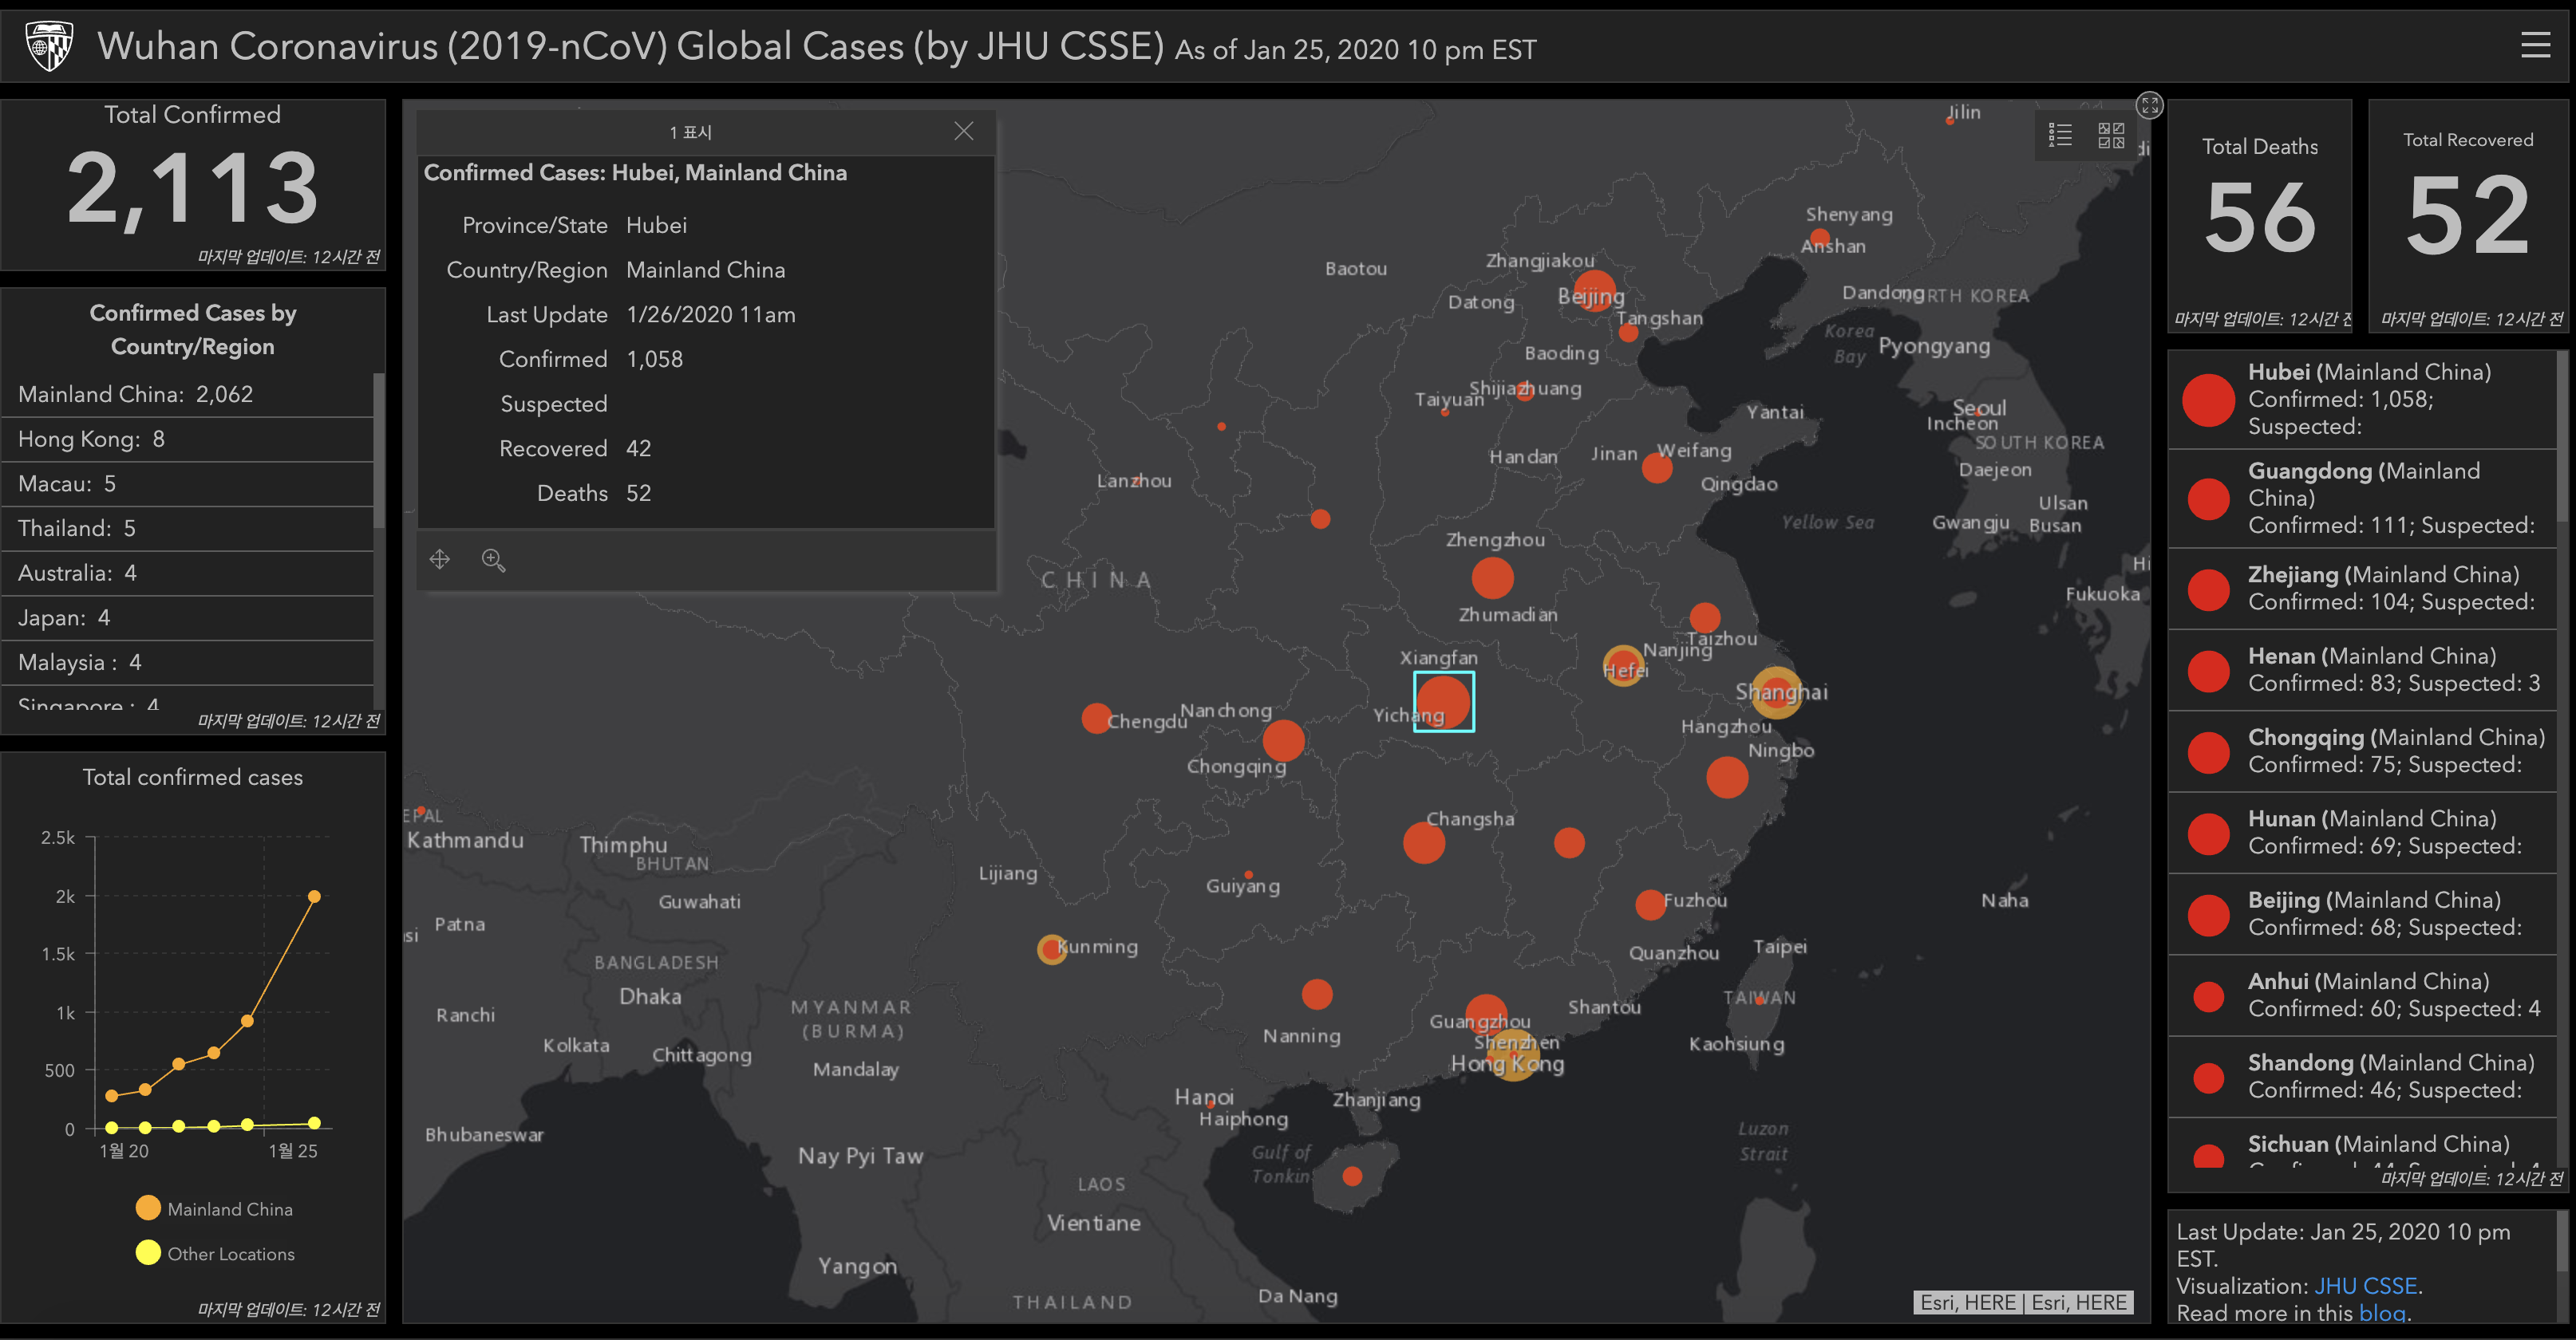The width and height of the screenshot is (2576, 1340).
Task: Select the Hong Kong: 8 row
Action: pyautogui.click(x=91, y=439)
